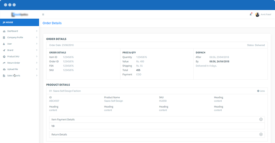Click the Brand rocket icon

[x=4, y=50]
